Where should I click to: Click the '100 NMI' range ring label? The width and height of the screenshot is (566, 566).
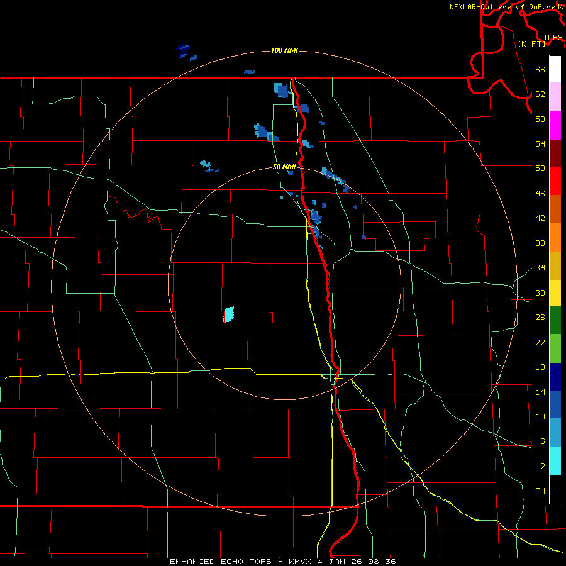(x=284, y=50)
